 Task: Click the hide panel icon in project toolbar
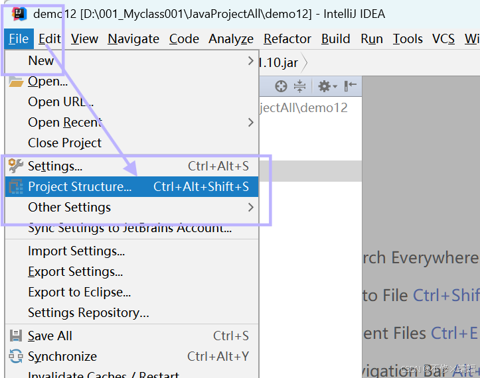tap(350, 86)
